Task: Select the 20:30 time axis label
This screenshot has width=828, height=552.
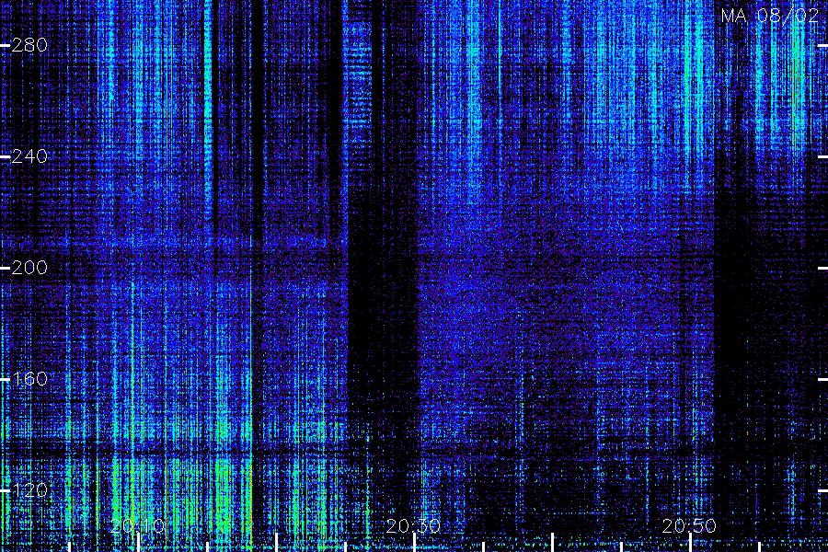Action: (413, 526)
